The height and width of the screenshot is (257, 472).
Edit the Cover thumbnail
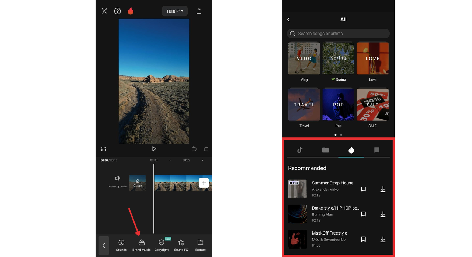point(138,183)
